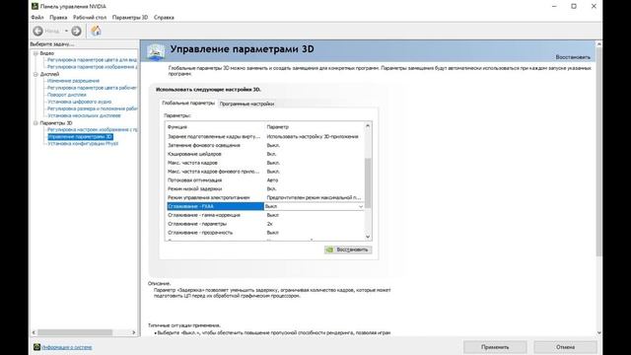
Task: Open Информация о системе link
Action: (x=67, y=347)
